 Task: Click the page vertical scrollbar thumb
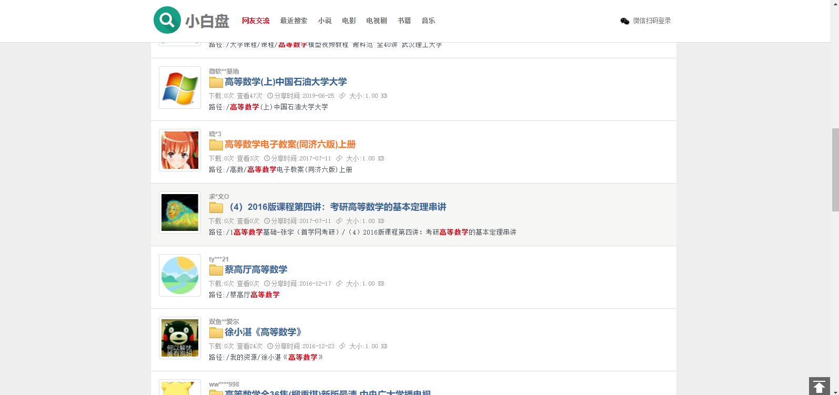point(835,169)
